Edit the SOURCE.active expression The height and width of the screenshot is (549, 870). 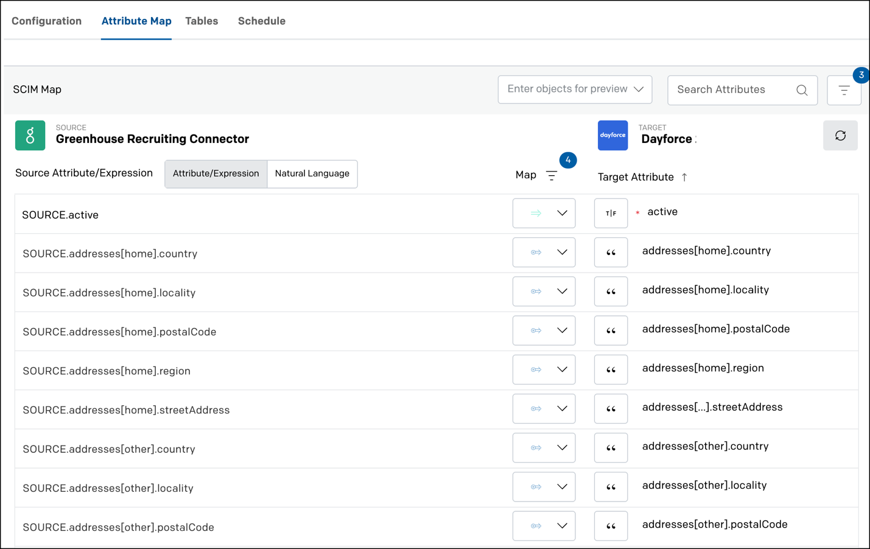60,215
